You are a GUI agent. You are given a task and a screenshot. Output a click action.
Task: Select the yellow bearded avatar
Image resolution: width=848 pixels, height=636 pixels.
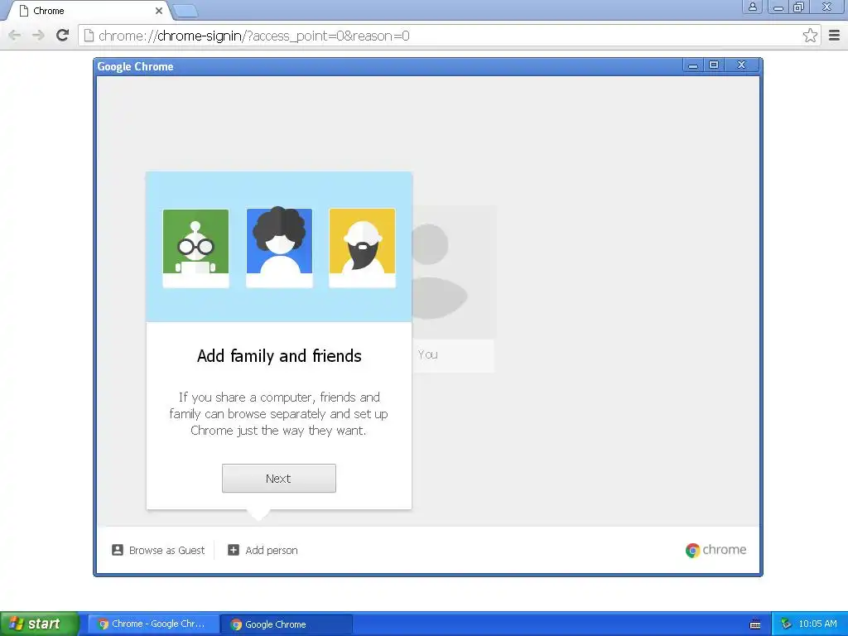coord(362,248)
